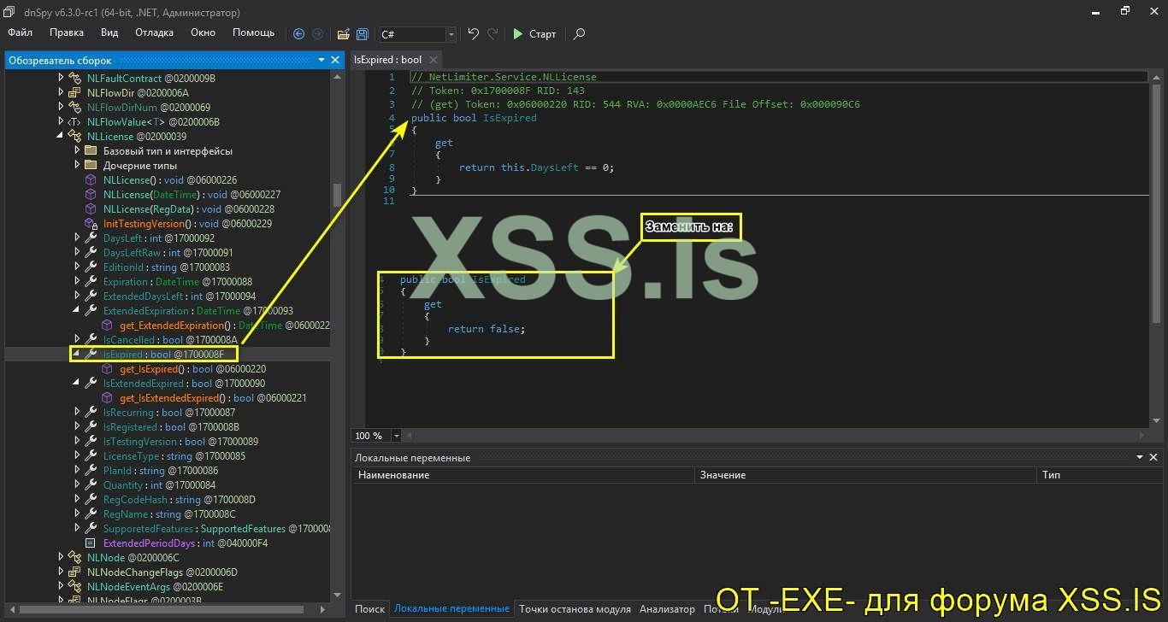Collapse the NLLicense class node

tap(61, 136)
